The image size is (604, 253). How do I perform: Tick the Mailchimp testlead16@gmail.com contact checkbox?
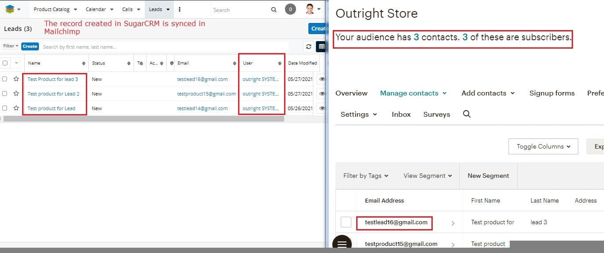(346, 222)
